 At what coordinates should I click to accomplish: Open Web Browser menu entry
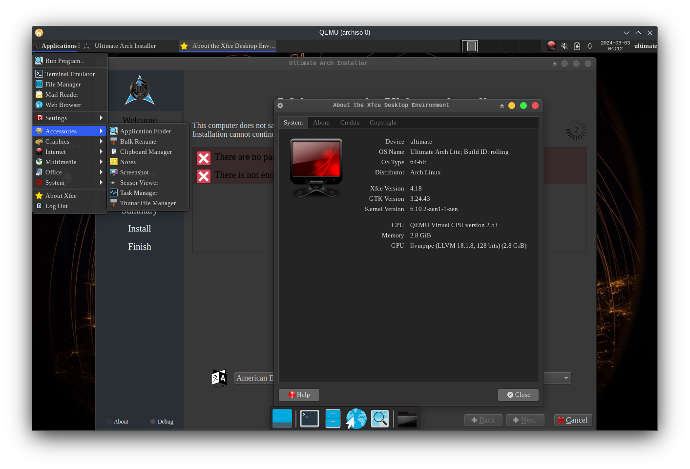tap(70, 105)
